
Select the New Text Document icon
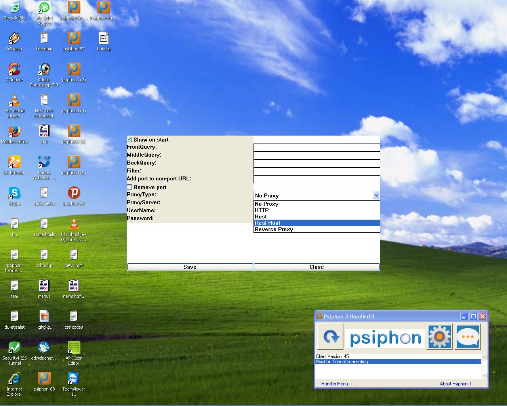[x=44, y=106]
